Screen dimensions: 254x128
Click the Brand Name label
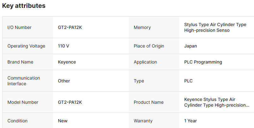coord(20,62)
